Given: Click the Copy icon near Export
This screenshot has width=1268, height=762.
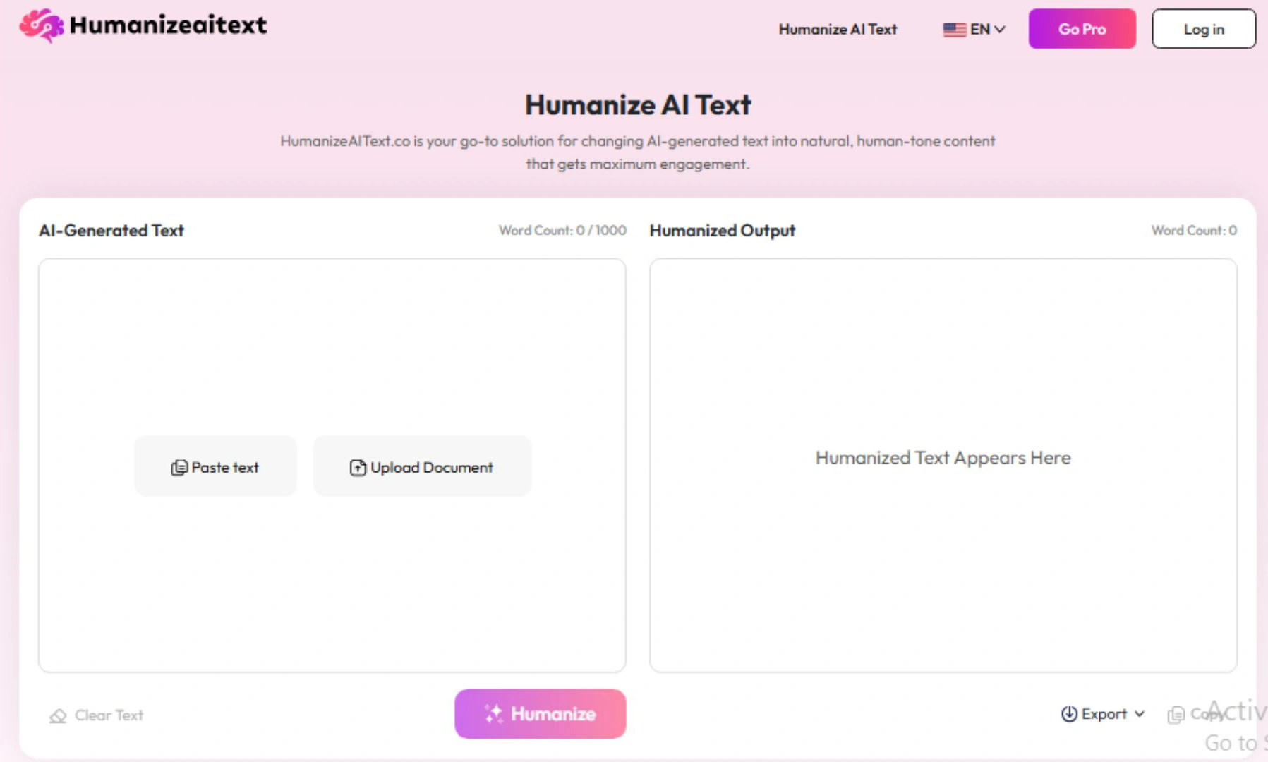Looking at the screenshot, I should tap(1176, 714).
